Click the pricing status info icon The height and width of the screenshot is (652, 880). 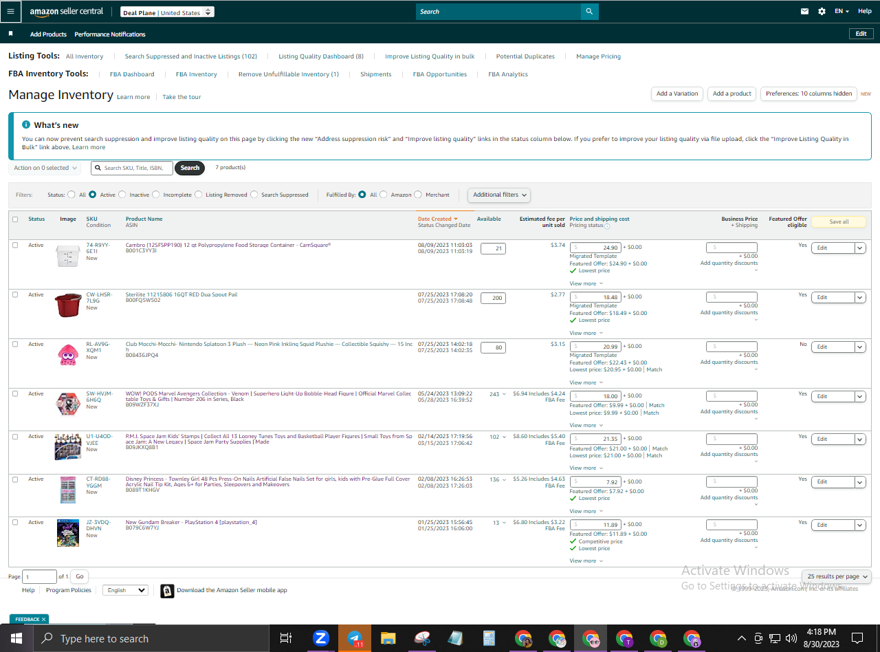click(607, 226)
